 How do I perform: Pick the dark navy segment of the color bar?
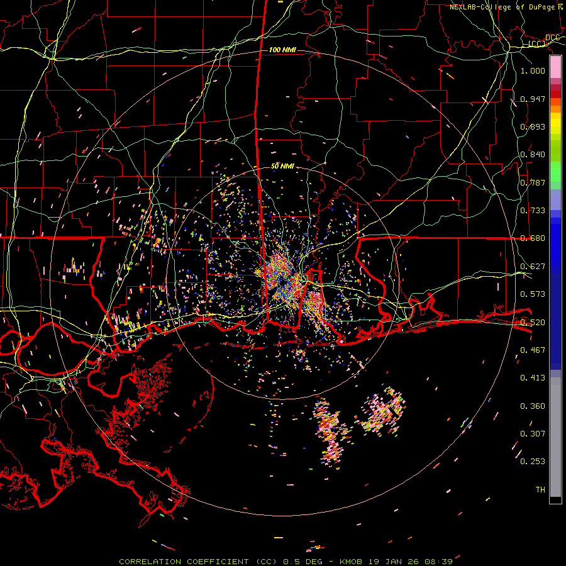[x=555, y=321]
